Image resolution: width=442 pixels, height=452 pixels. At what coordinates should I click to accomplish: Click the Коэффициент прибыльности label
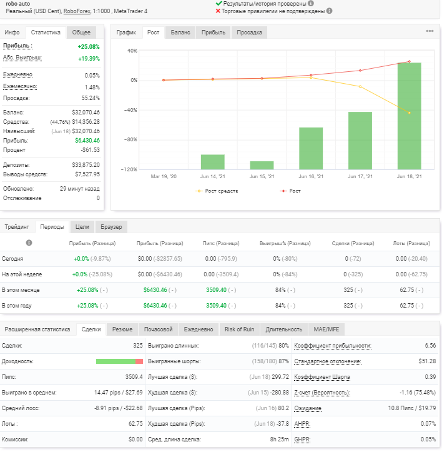click(x=333, y=346)
